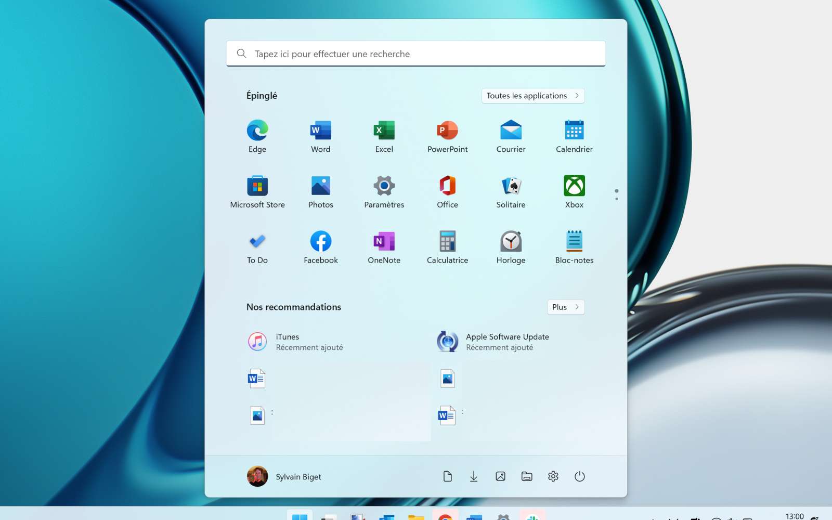The width and height of the screenshot is (832, 520).
Task: Open the Courrier mail app
Action: click(511, 137)
